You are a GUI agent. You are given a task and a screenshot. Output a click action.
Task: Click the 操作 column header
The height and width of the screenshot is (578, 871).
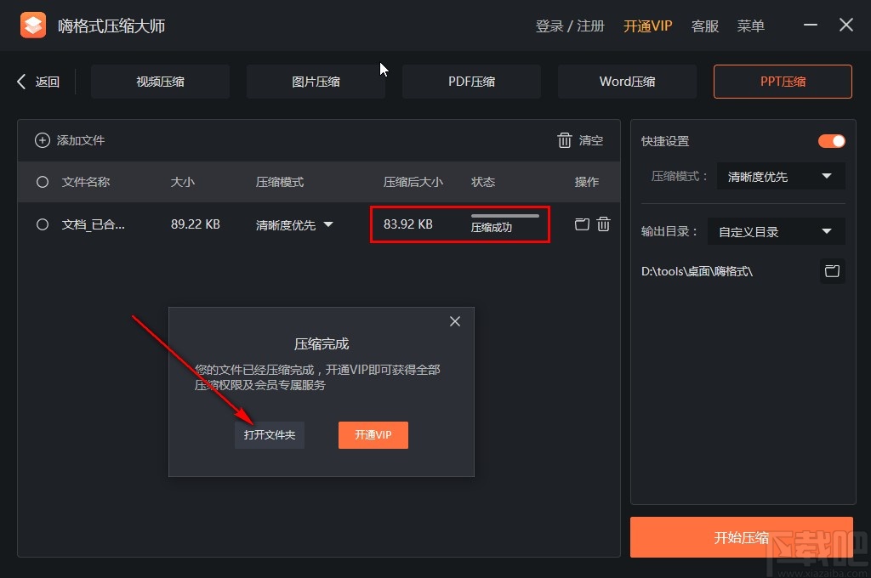coord(587,182)
